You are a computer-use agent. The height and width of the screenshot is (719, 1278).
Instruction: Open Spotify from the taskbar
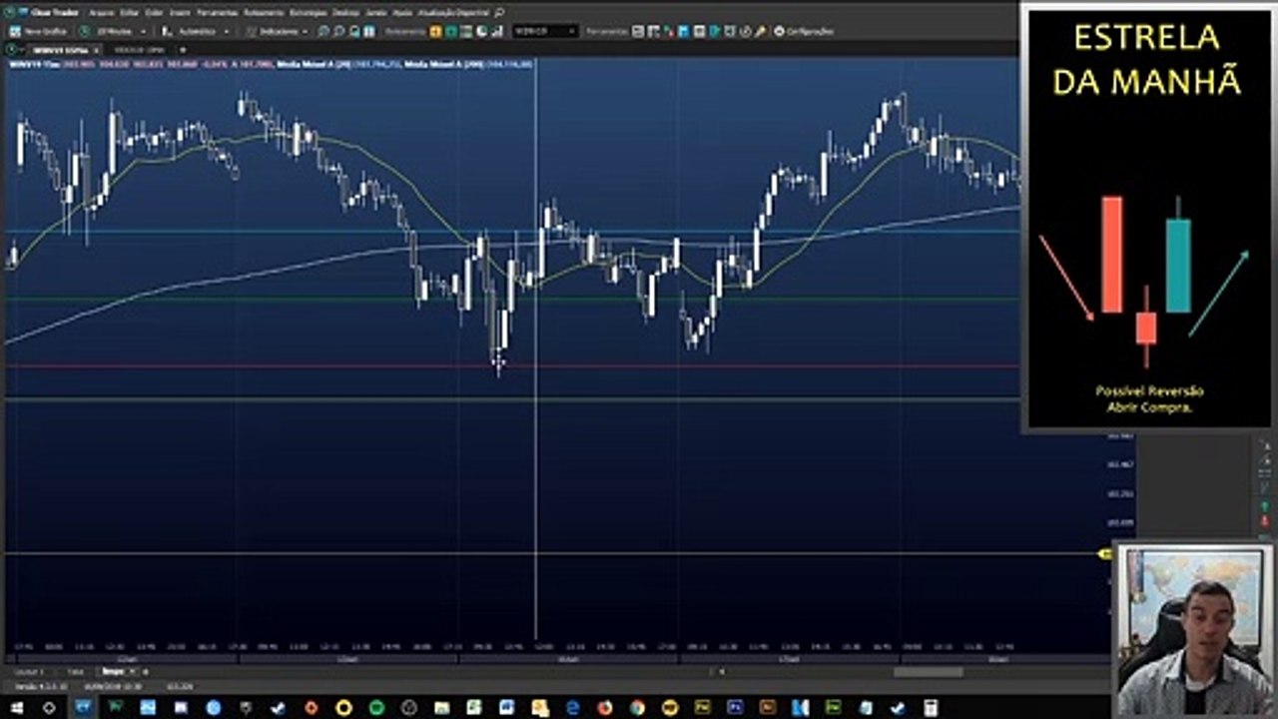[x=376, y=708]
